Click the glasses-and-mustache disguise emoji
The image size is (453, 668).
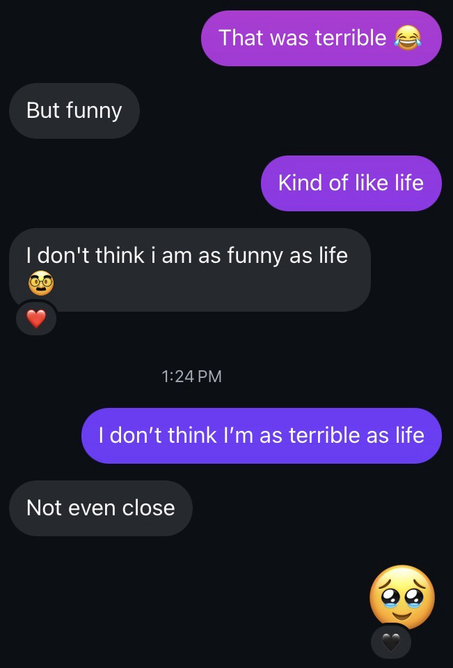coord(40,283)
